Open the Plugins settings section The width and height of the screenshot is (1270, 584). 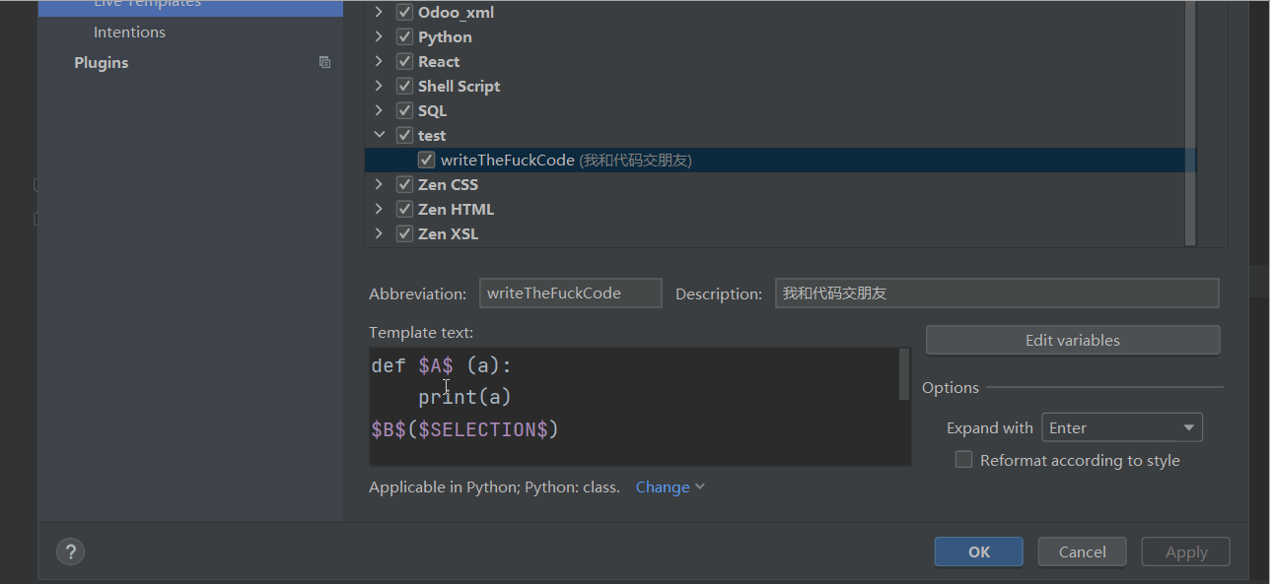click(x=101, y=62)
